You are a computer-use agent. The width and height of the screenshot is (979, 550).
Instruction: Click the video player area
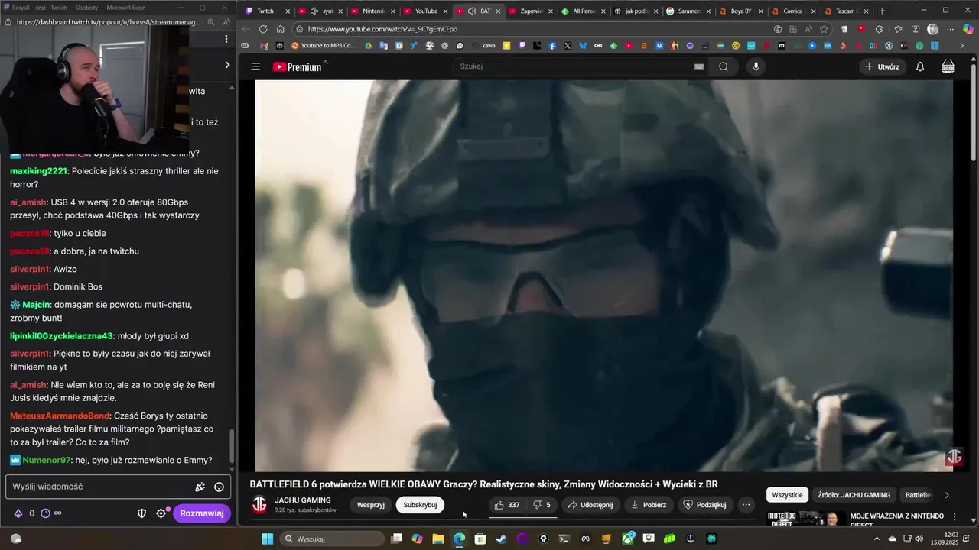point(604,276)
